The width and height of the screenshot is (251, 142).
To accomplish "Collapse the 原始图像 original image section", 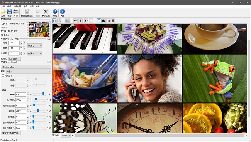I will coord(2,19).
